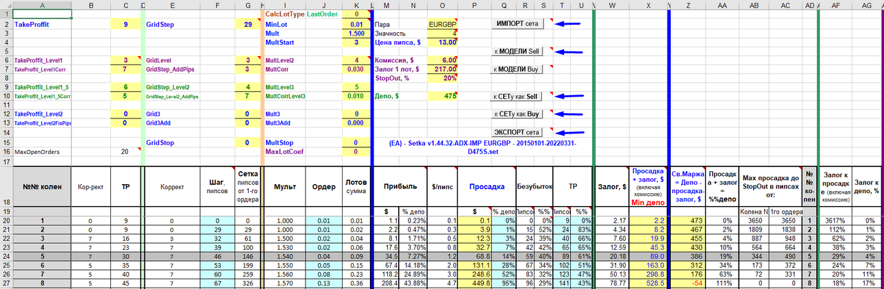Click the ИМПОРТ сета button
This screenshot has width=884, height=289.
(x=517, y=23)
